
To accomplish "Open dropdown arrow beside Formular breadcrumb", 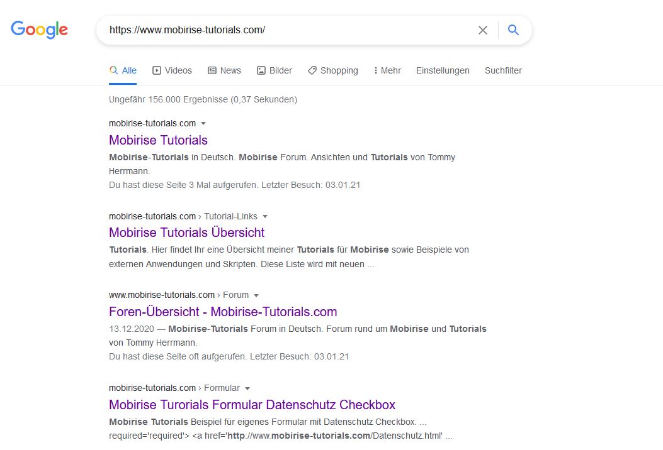I will pos(247,388).
